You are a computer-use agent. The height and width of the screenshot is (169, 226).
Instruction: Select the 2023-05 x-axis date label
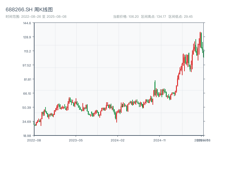point(76,140)
